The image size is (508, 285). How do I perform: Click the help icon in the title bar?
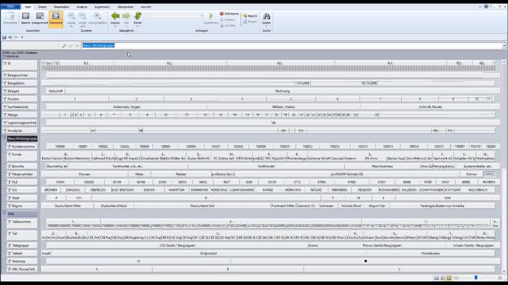tap(487, 7)
